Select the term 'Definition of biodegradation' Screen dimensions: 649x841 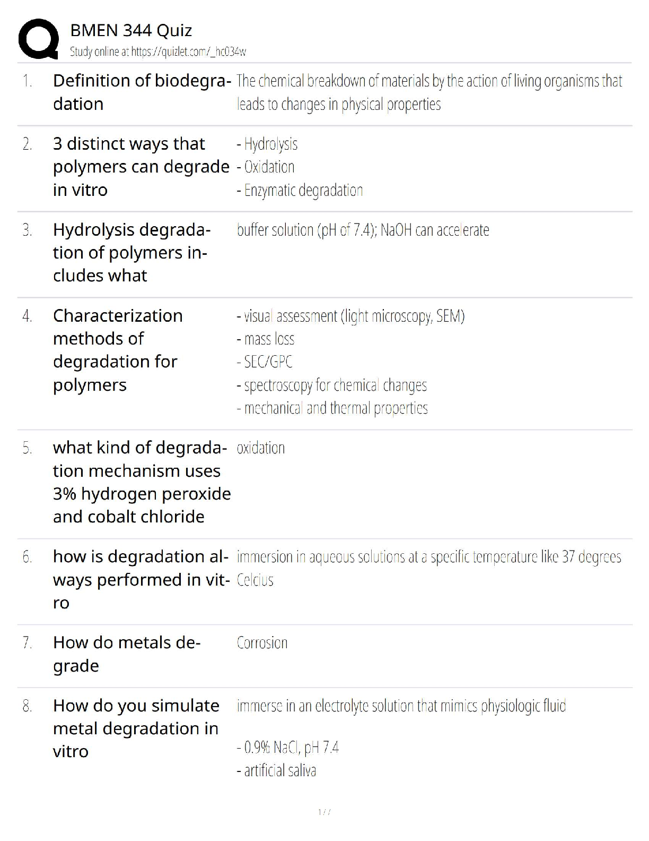(x=141, y=92)
